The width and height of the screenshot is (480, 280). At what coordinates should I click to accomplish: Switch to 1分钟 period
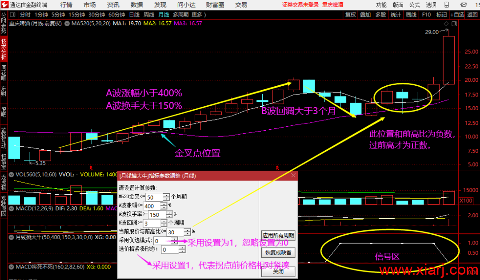point(41,15)
